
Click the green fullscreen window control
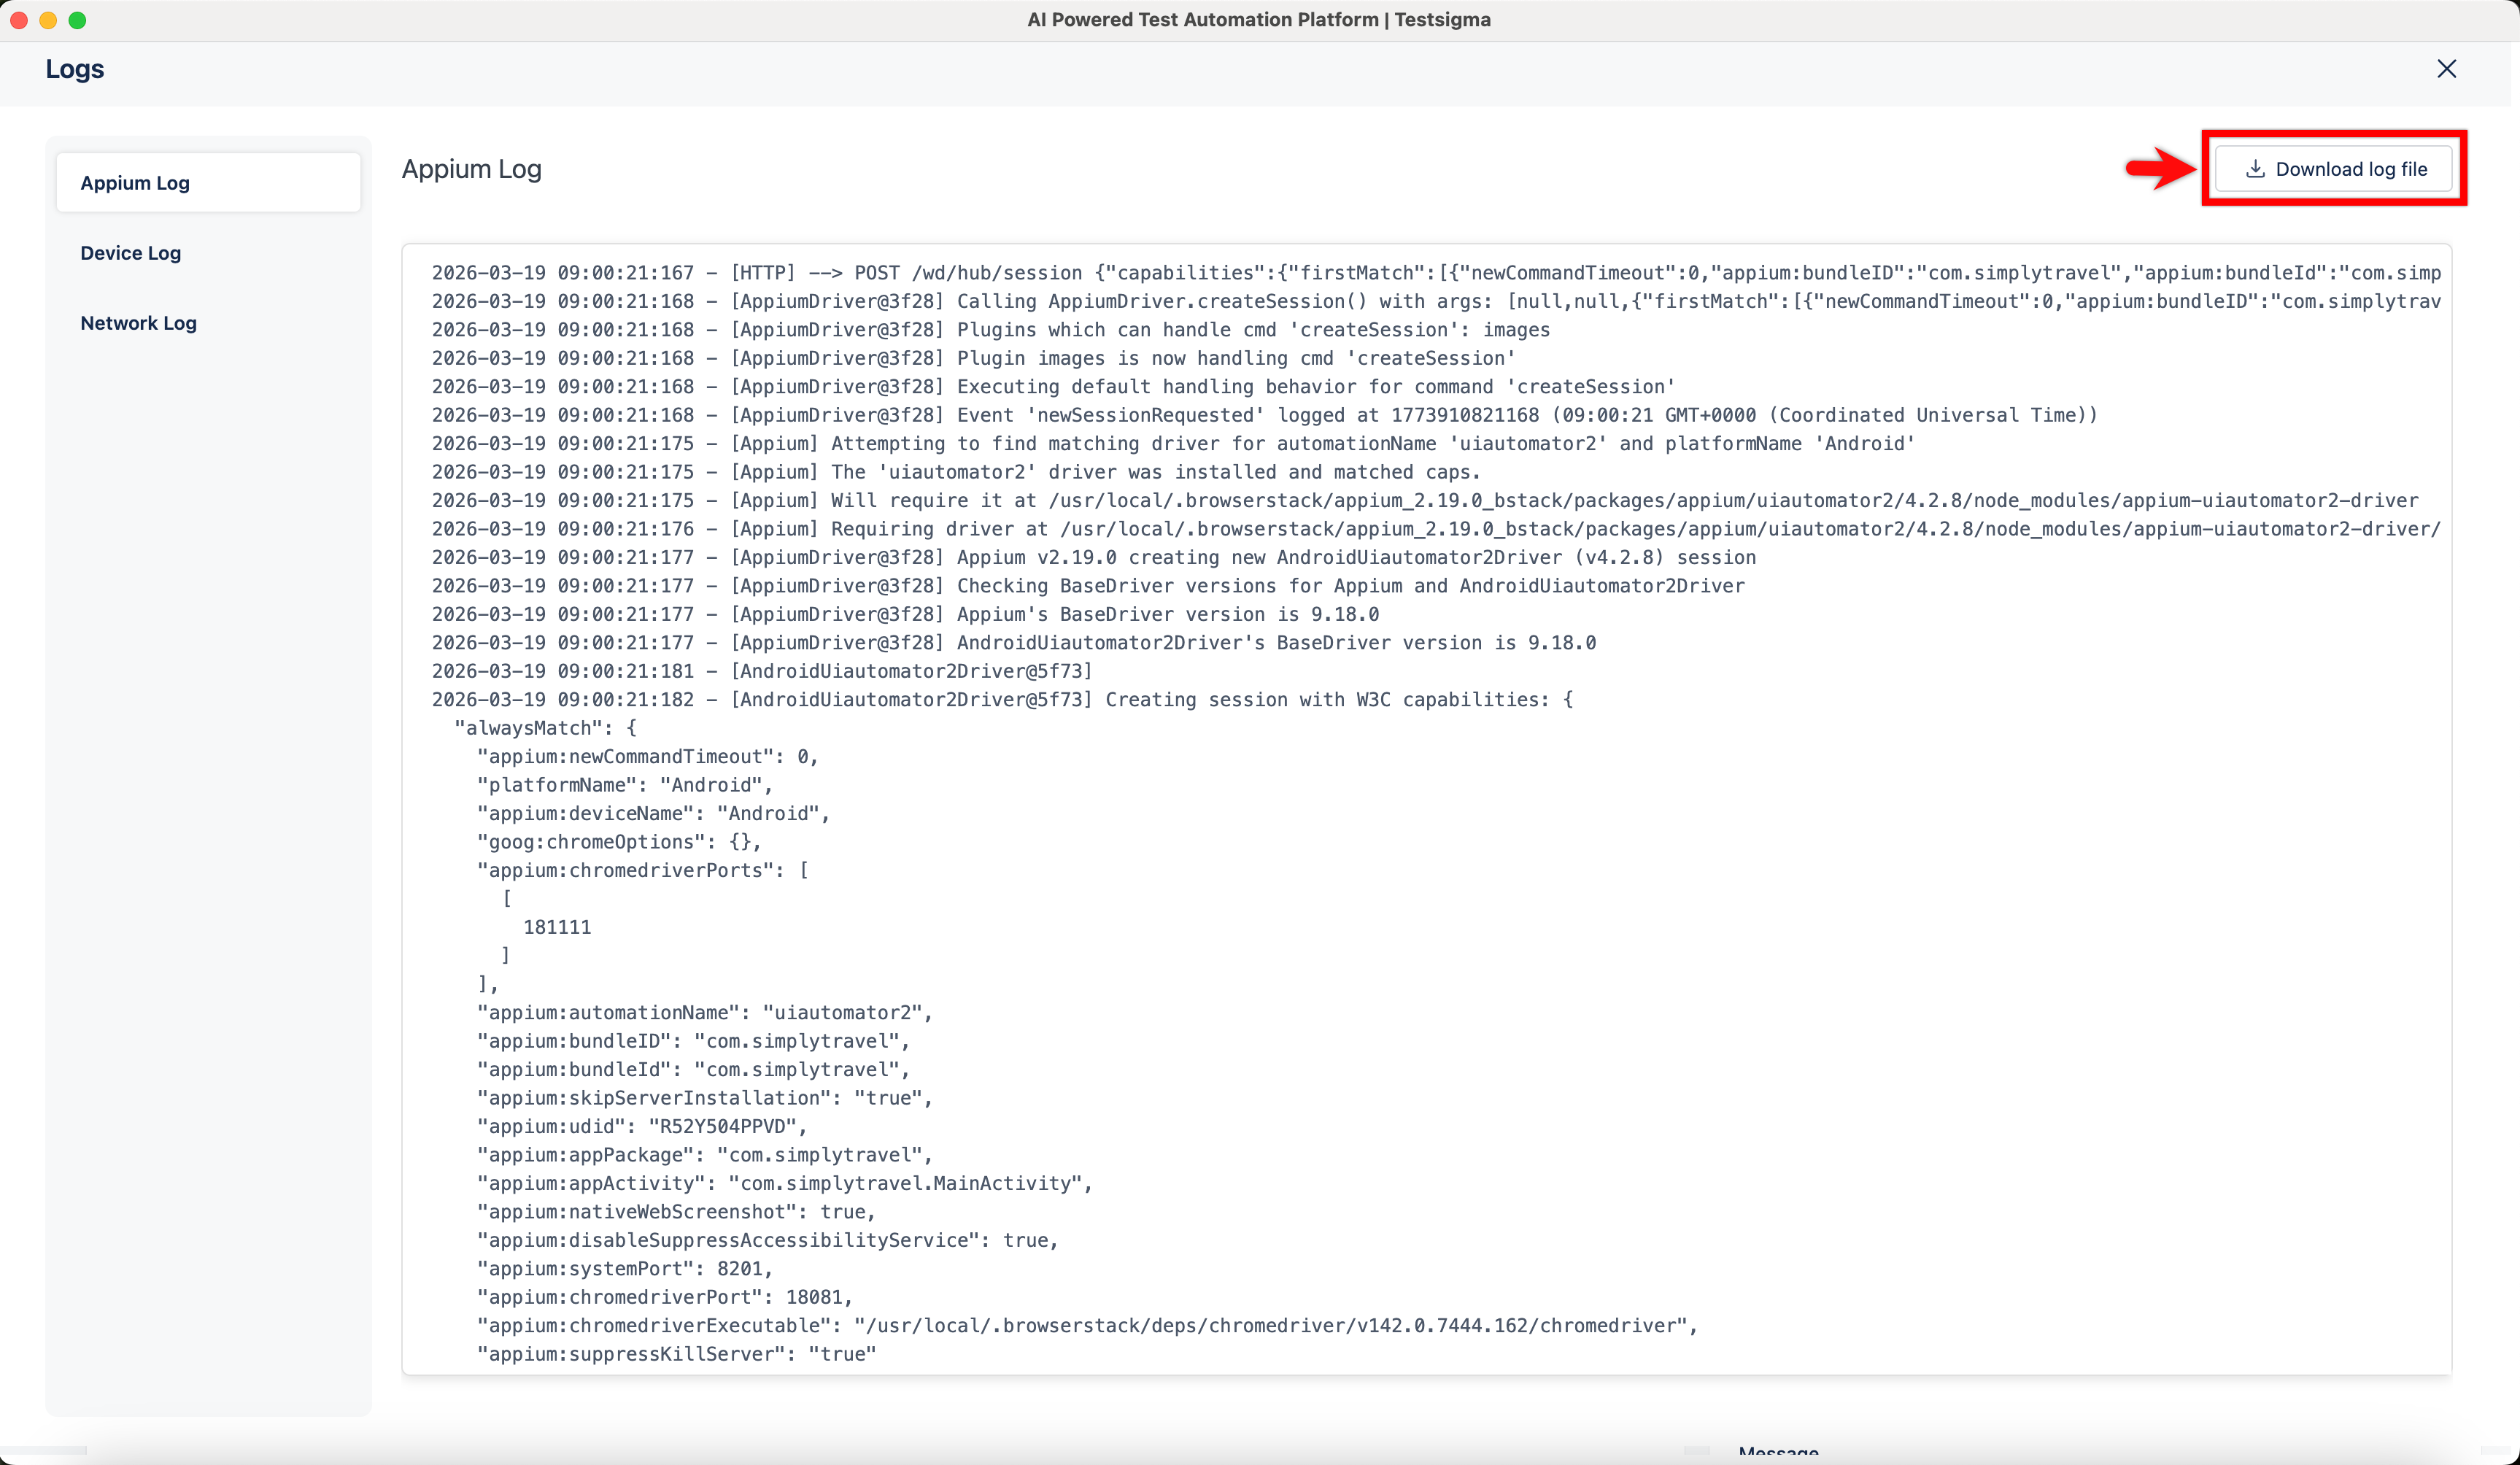coord(78,20)
